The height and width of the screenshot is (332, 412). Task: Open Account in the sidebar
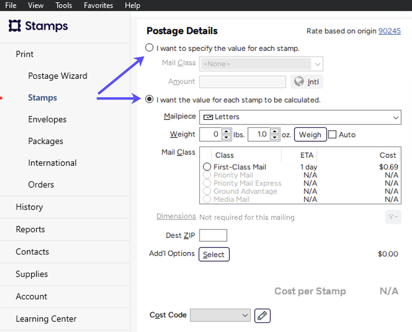click(x=31, y=297)
